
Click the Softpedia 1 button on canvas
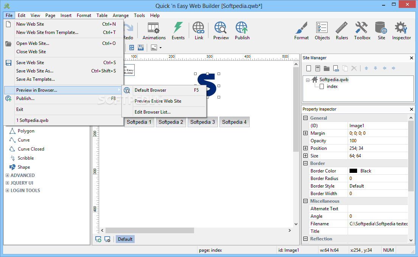point(139,122)
